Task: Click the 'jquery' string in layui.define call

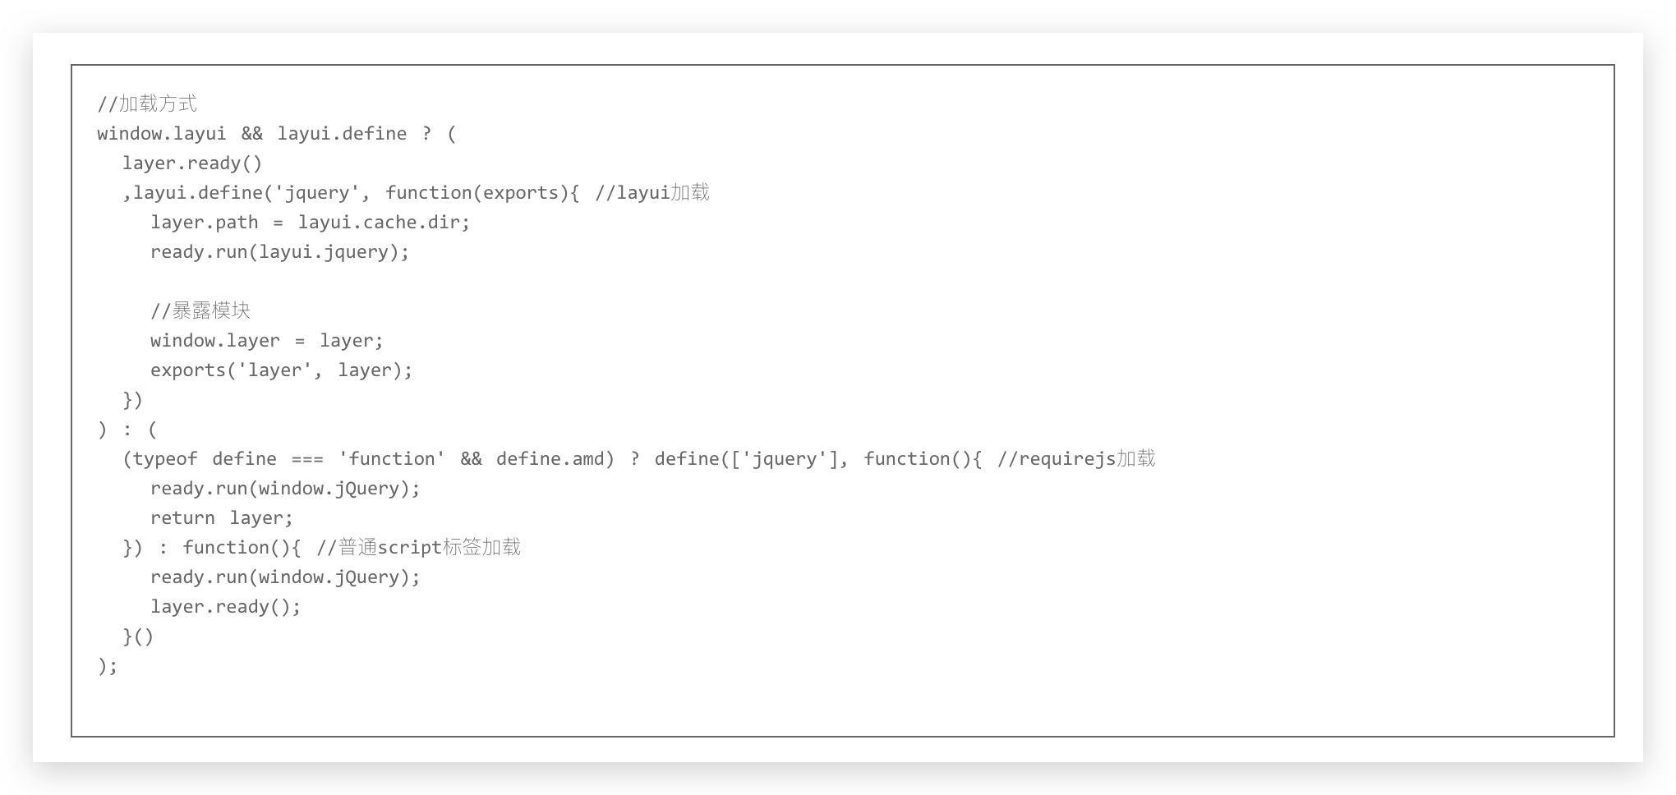Action: (x=316, y=193)
